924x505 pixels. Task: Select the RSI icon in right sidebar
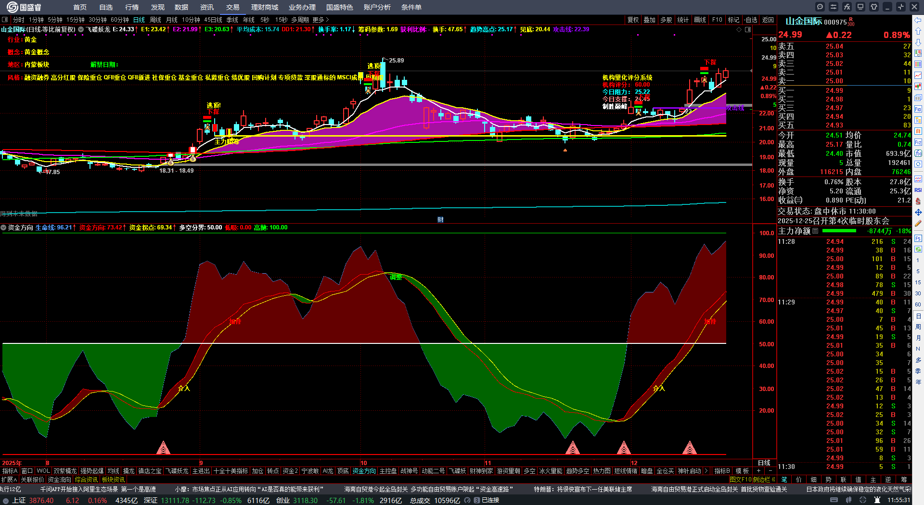coord(918,190)
